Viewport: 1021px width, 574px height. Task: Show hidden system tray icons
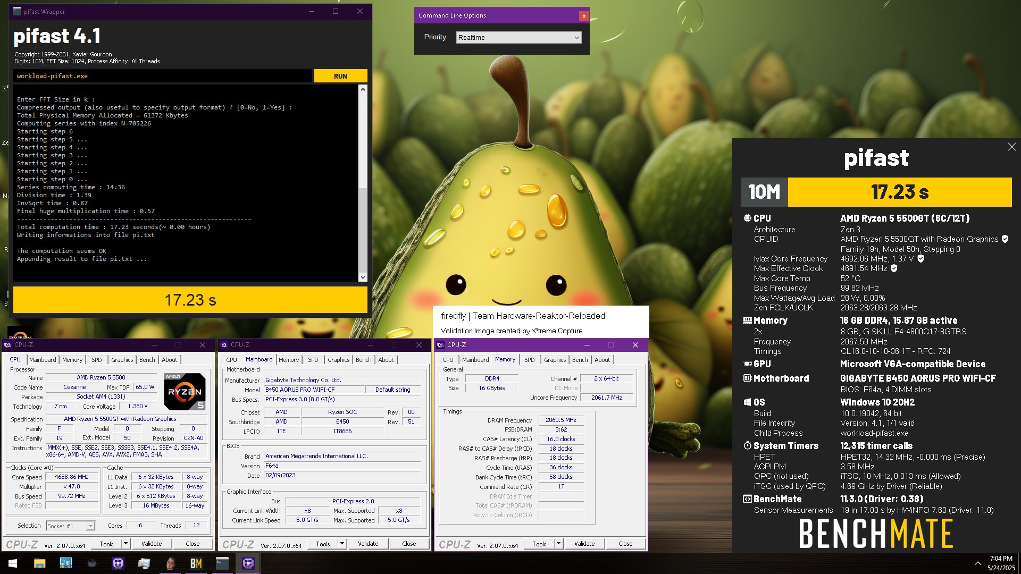tap(977, 563)
